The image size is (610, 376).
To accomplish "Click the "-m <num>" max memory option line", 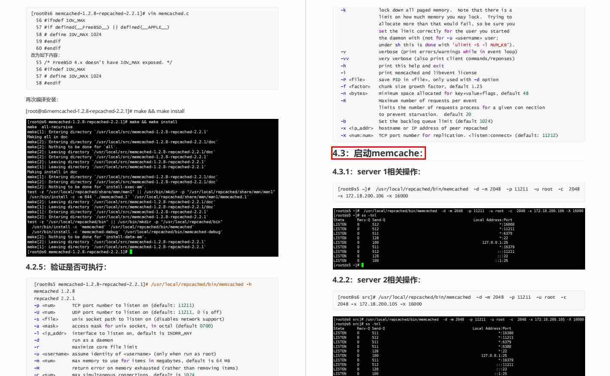I will click(132, 361).
